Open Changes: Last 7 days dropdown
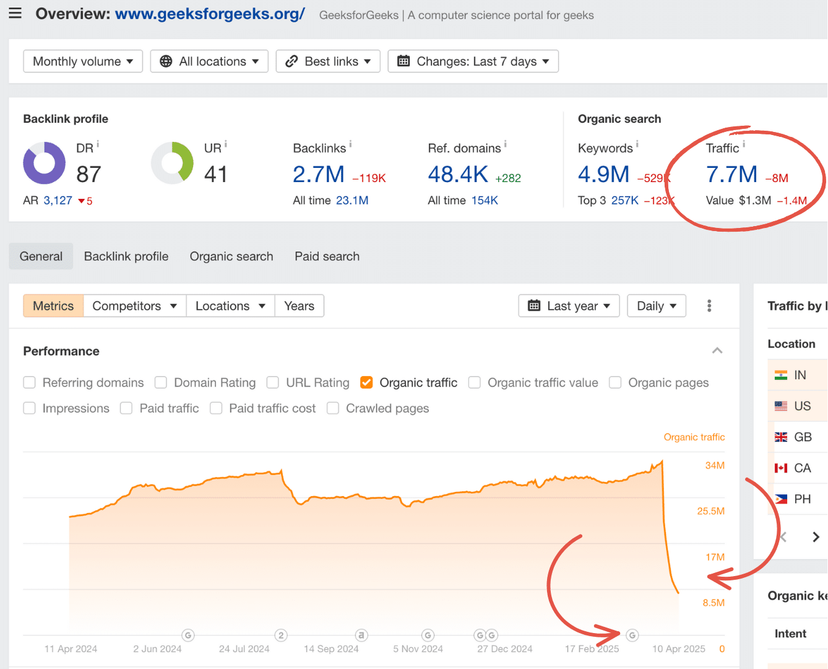Screen dimensions: 828x669 pos(473,61)
